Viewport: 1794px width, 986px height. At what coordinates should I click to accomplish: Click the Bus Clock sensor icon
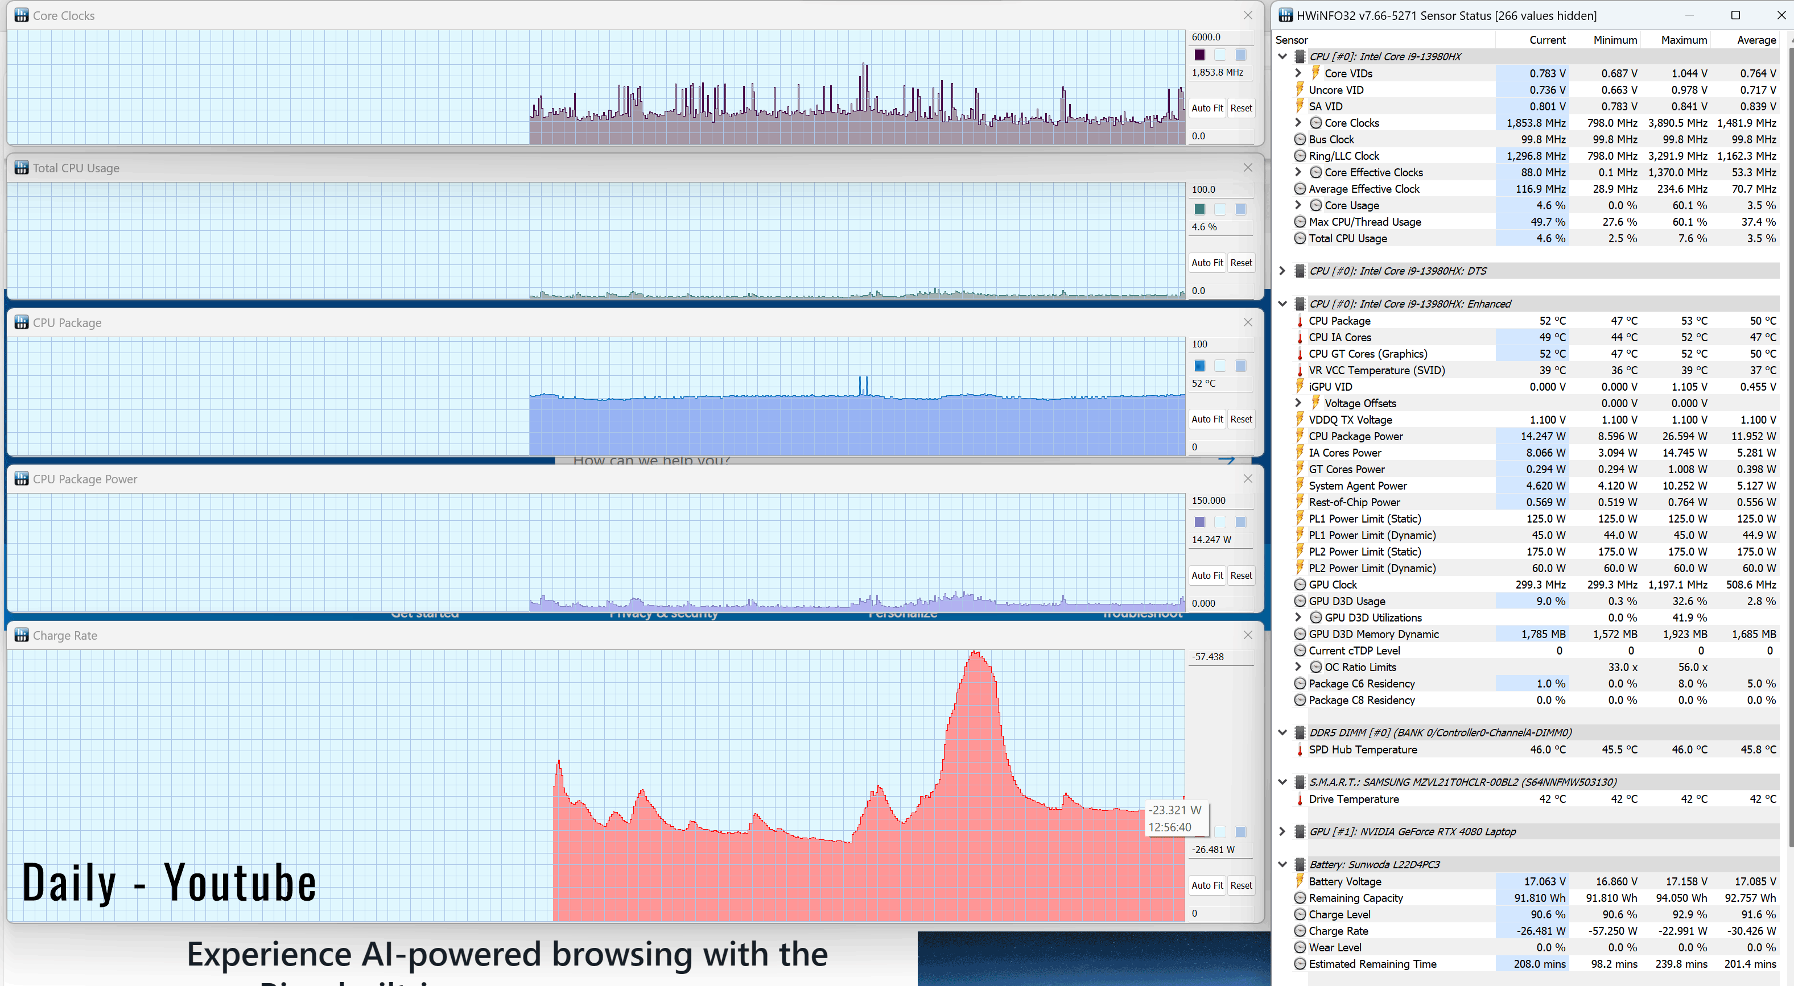coord(1300,139)
